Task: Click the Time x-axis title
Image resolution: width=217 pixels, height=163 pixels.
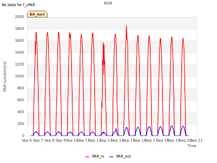Action: pyautogui.click(x=192, y=146)
